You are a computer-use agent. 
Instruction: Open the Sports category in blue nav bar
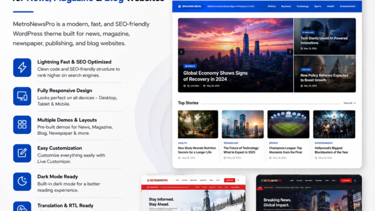(x=318, y=6)
